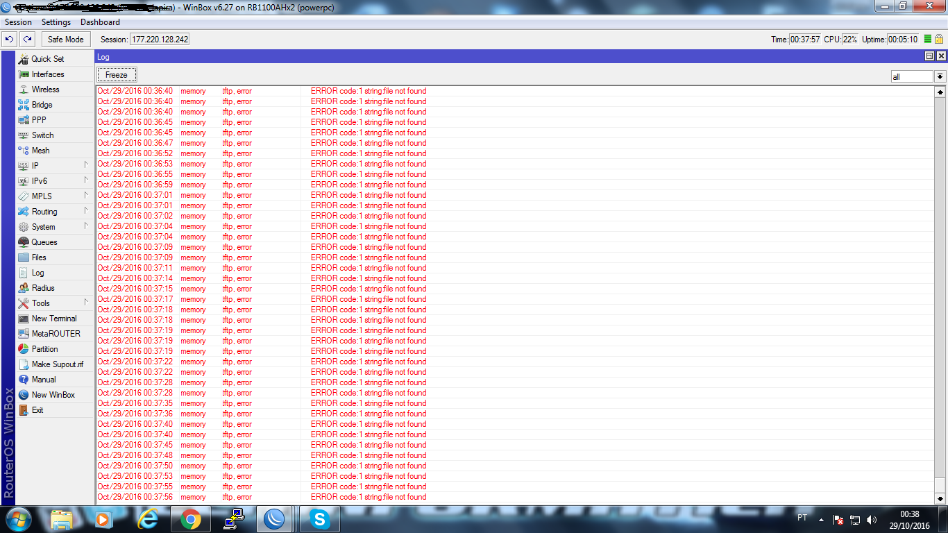Click the Session address field
The width and height of the screenshot is (948, 533).
(160, 40)
